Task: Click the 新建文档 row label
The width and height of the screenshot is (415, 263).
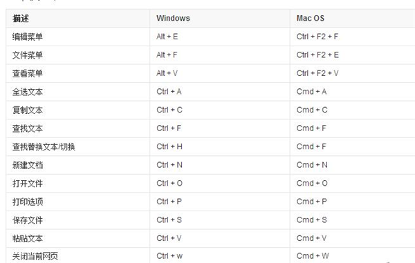Action: 28,165
